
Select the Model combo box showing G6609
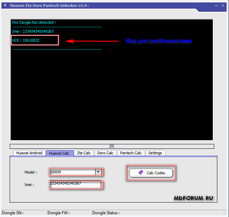point(72,172)
